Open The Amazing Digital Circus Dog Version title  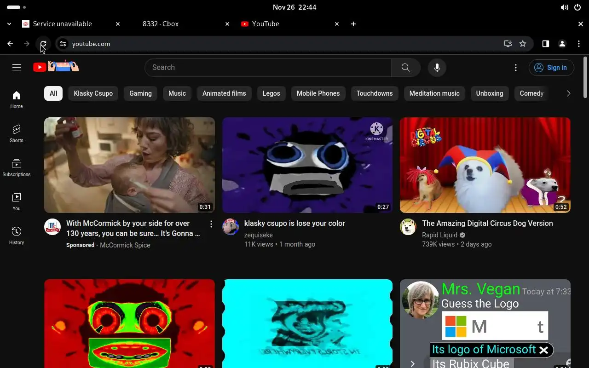(x=487, y=223)
